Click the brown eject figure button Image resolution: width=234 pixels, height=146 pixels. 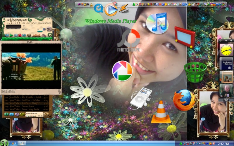click(29, 36)
